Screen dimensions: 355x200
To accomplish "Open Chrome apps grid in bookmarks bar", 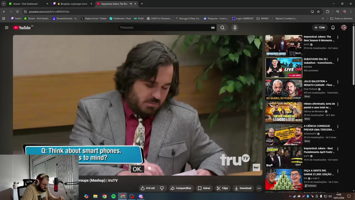I will [x=4, y=19].
